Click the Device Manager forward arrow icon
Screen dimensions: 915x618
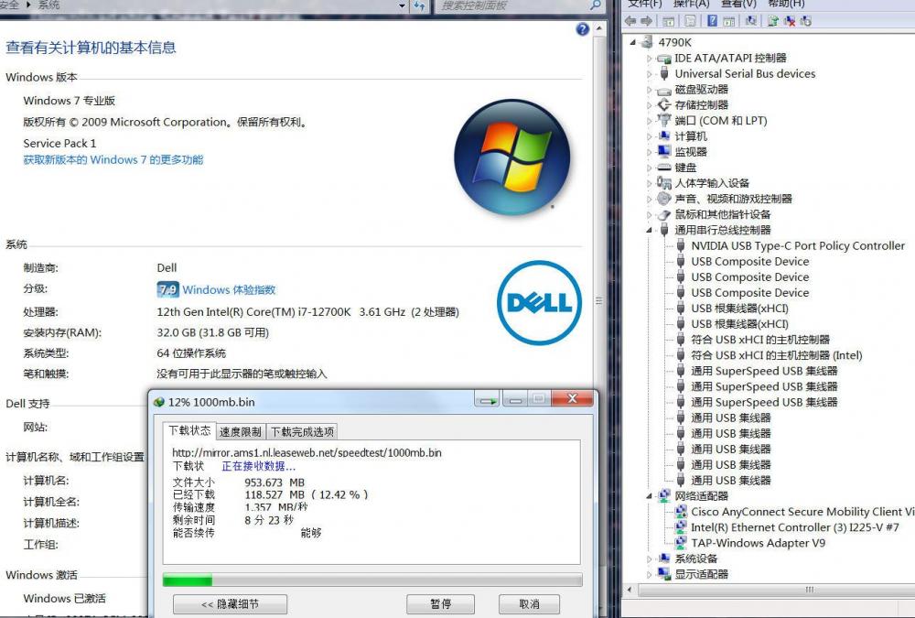[x=646, y=21]
